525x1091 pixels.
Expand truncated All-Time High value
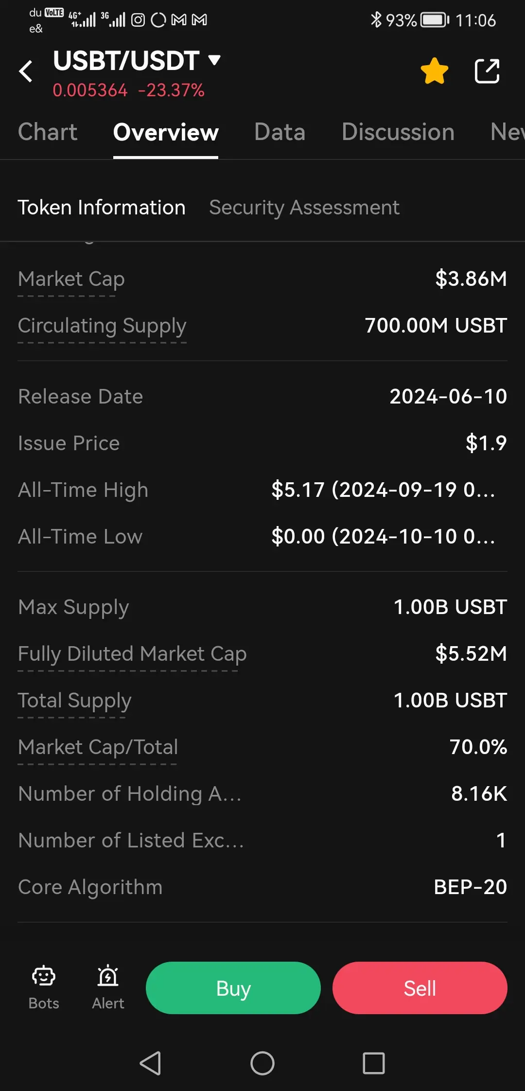click(x=383, y=490)
